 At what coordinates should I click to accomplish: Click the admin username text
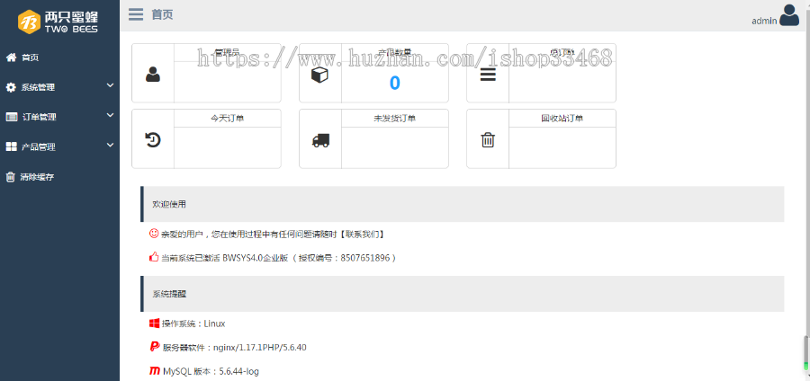click(x=764, y=21)
